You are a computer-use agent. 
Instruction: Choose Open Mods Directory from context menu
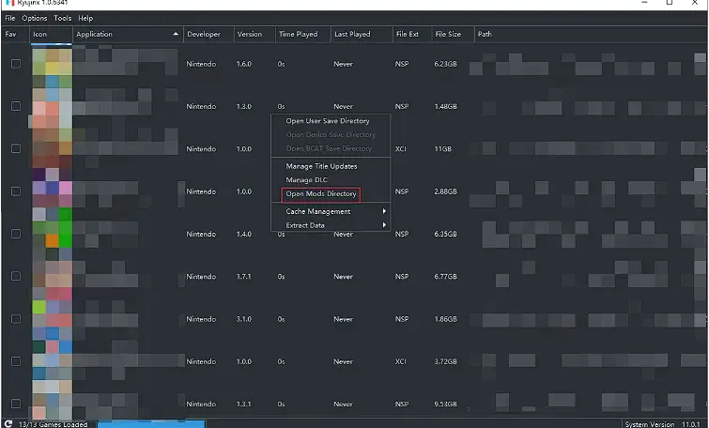[x=321, y=193]
